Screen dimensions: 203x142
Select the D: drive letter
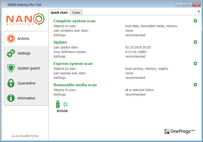pos(66,104)
